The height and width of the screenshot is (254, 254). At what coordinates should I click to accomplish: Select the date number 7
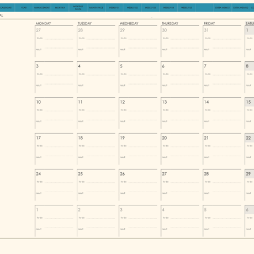coord(205,66)
